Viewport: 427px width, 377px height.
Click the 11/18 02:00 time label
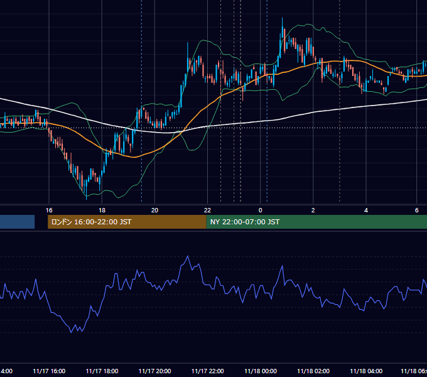(x=313, y=371)
